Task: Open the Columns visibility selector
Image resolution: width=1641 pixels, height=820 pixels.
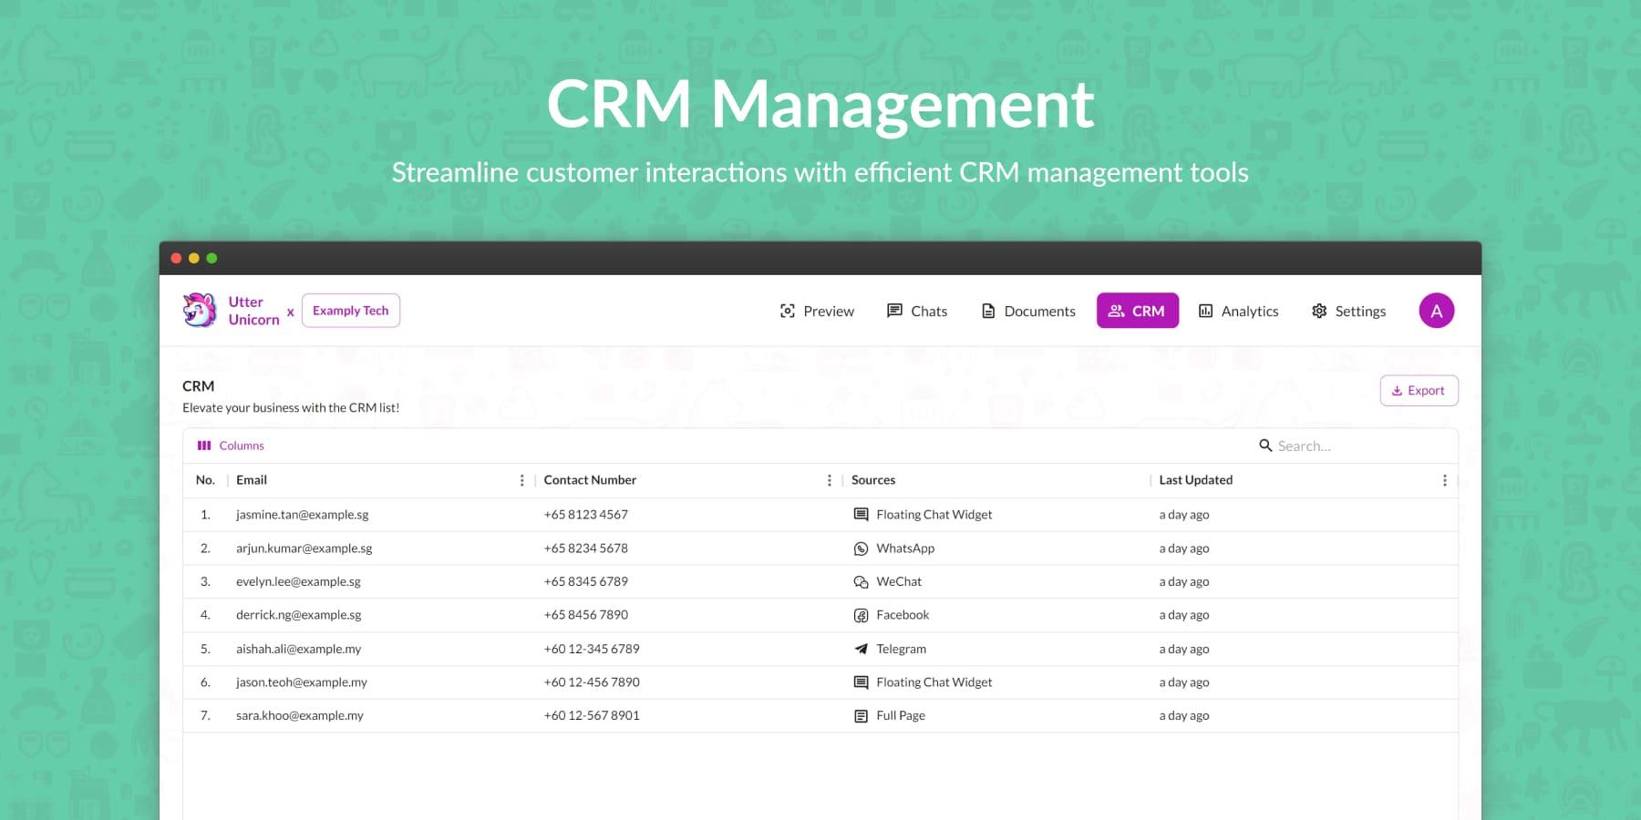Action: point(231,446)
